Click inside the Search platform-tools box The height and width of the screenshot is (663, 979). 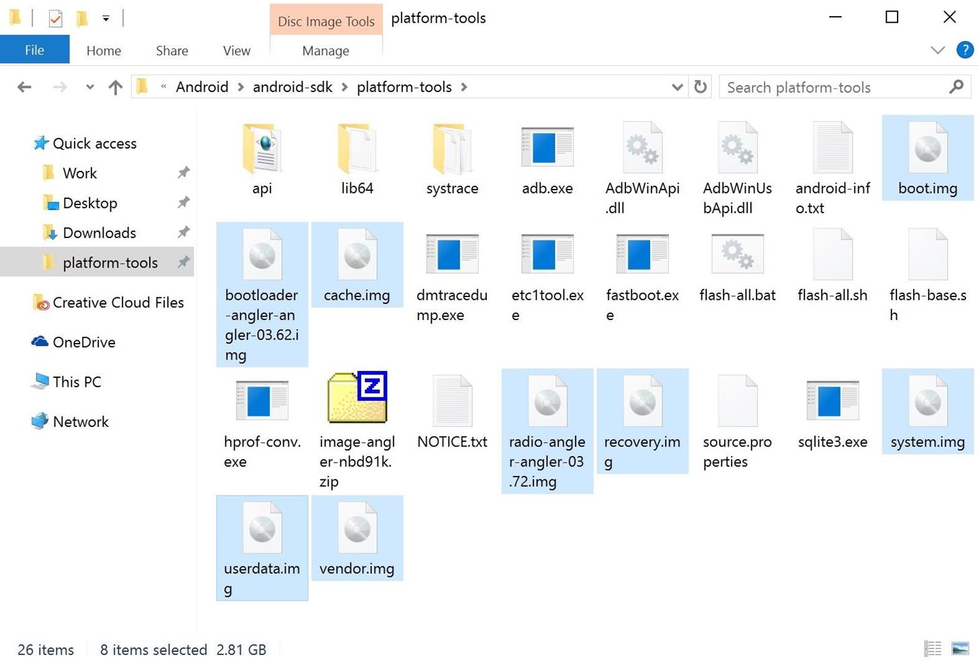[x=827, y=87]
